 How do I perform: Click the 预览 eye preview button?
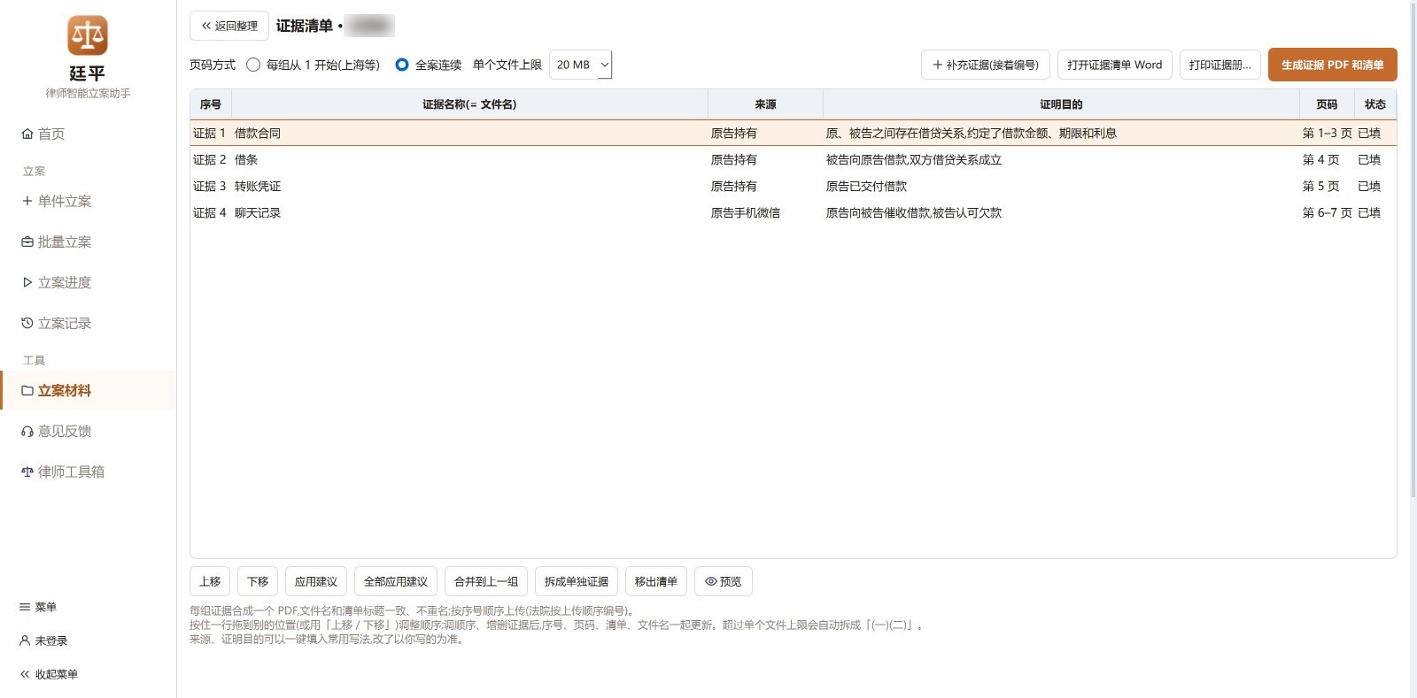(724, 581)
